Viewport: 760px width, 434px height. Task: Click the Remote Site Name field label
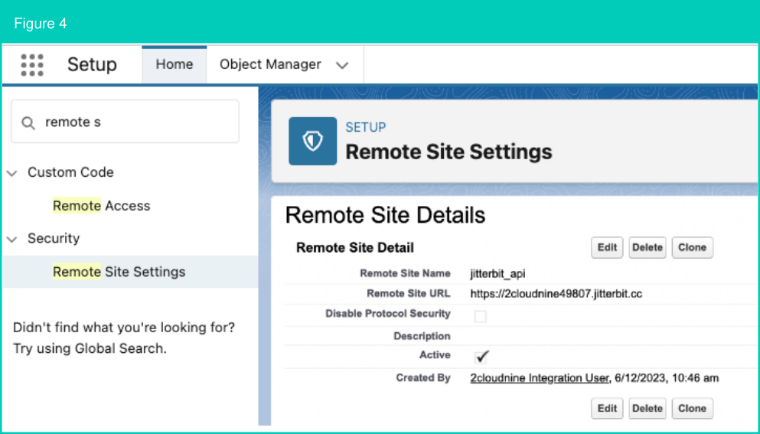point(405,273)
